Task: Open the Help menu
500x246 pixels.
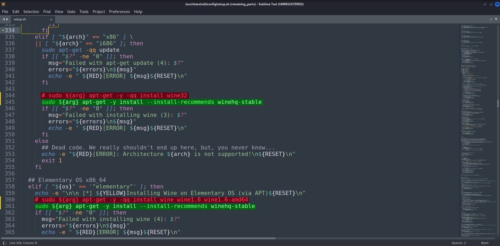Action: click(138, 11)
